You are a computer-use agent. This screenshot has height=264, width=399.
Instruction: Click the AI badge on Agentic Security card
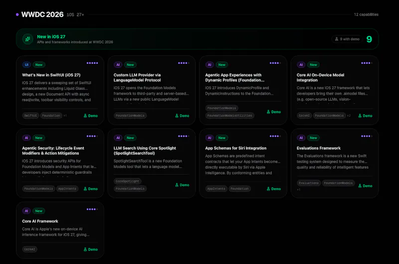point(26,138)
